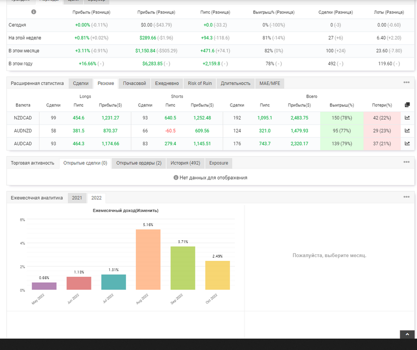Open the История (492) tab
Image resolution: width=417 pixels, height=350 pixels.
tap(185, 163)
